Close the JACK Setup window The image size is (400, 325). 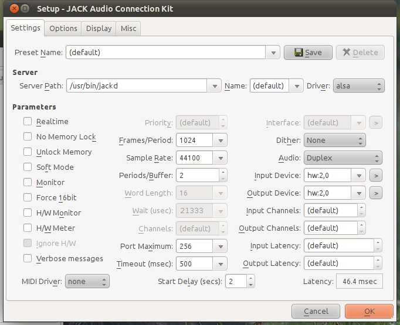point(14,9)
